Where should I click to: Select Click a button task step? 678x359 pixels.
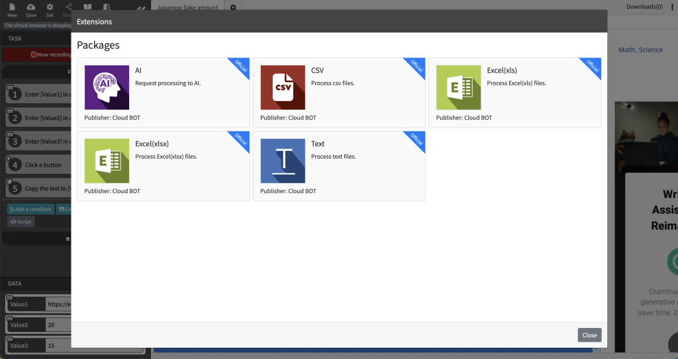[39, 165]
